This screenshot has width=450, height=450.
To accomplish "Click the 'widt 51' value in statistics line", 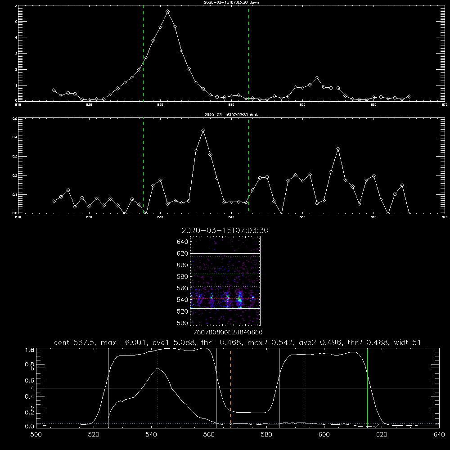I will point(407,342).
